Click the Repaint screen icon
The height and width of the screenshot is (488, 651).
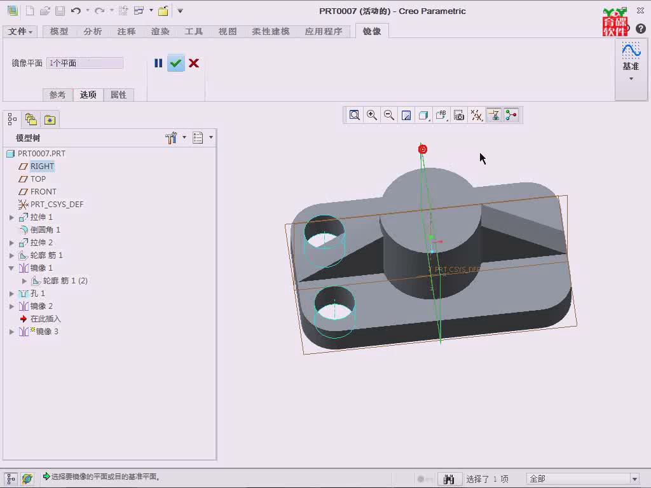(x=406, y=115)
